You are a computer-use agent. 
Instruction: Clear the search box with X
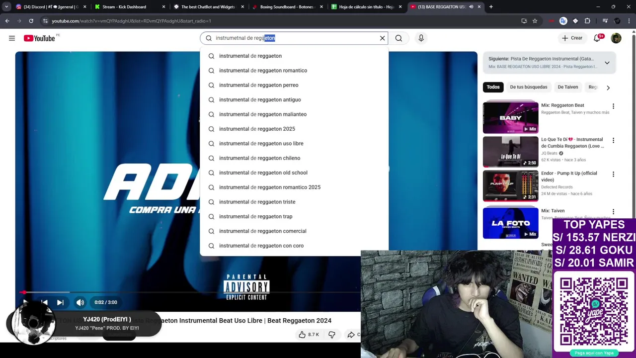(x=382, y=38)
